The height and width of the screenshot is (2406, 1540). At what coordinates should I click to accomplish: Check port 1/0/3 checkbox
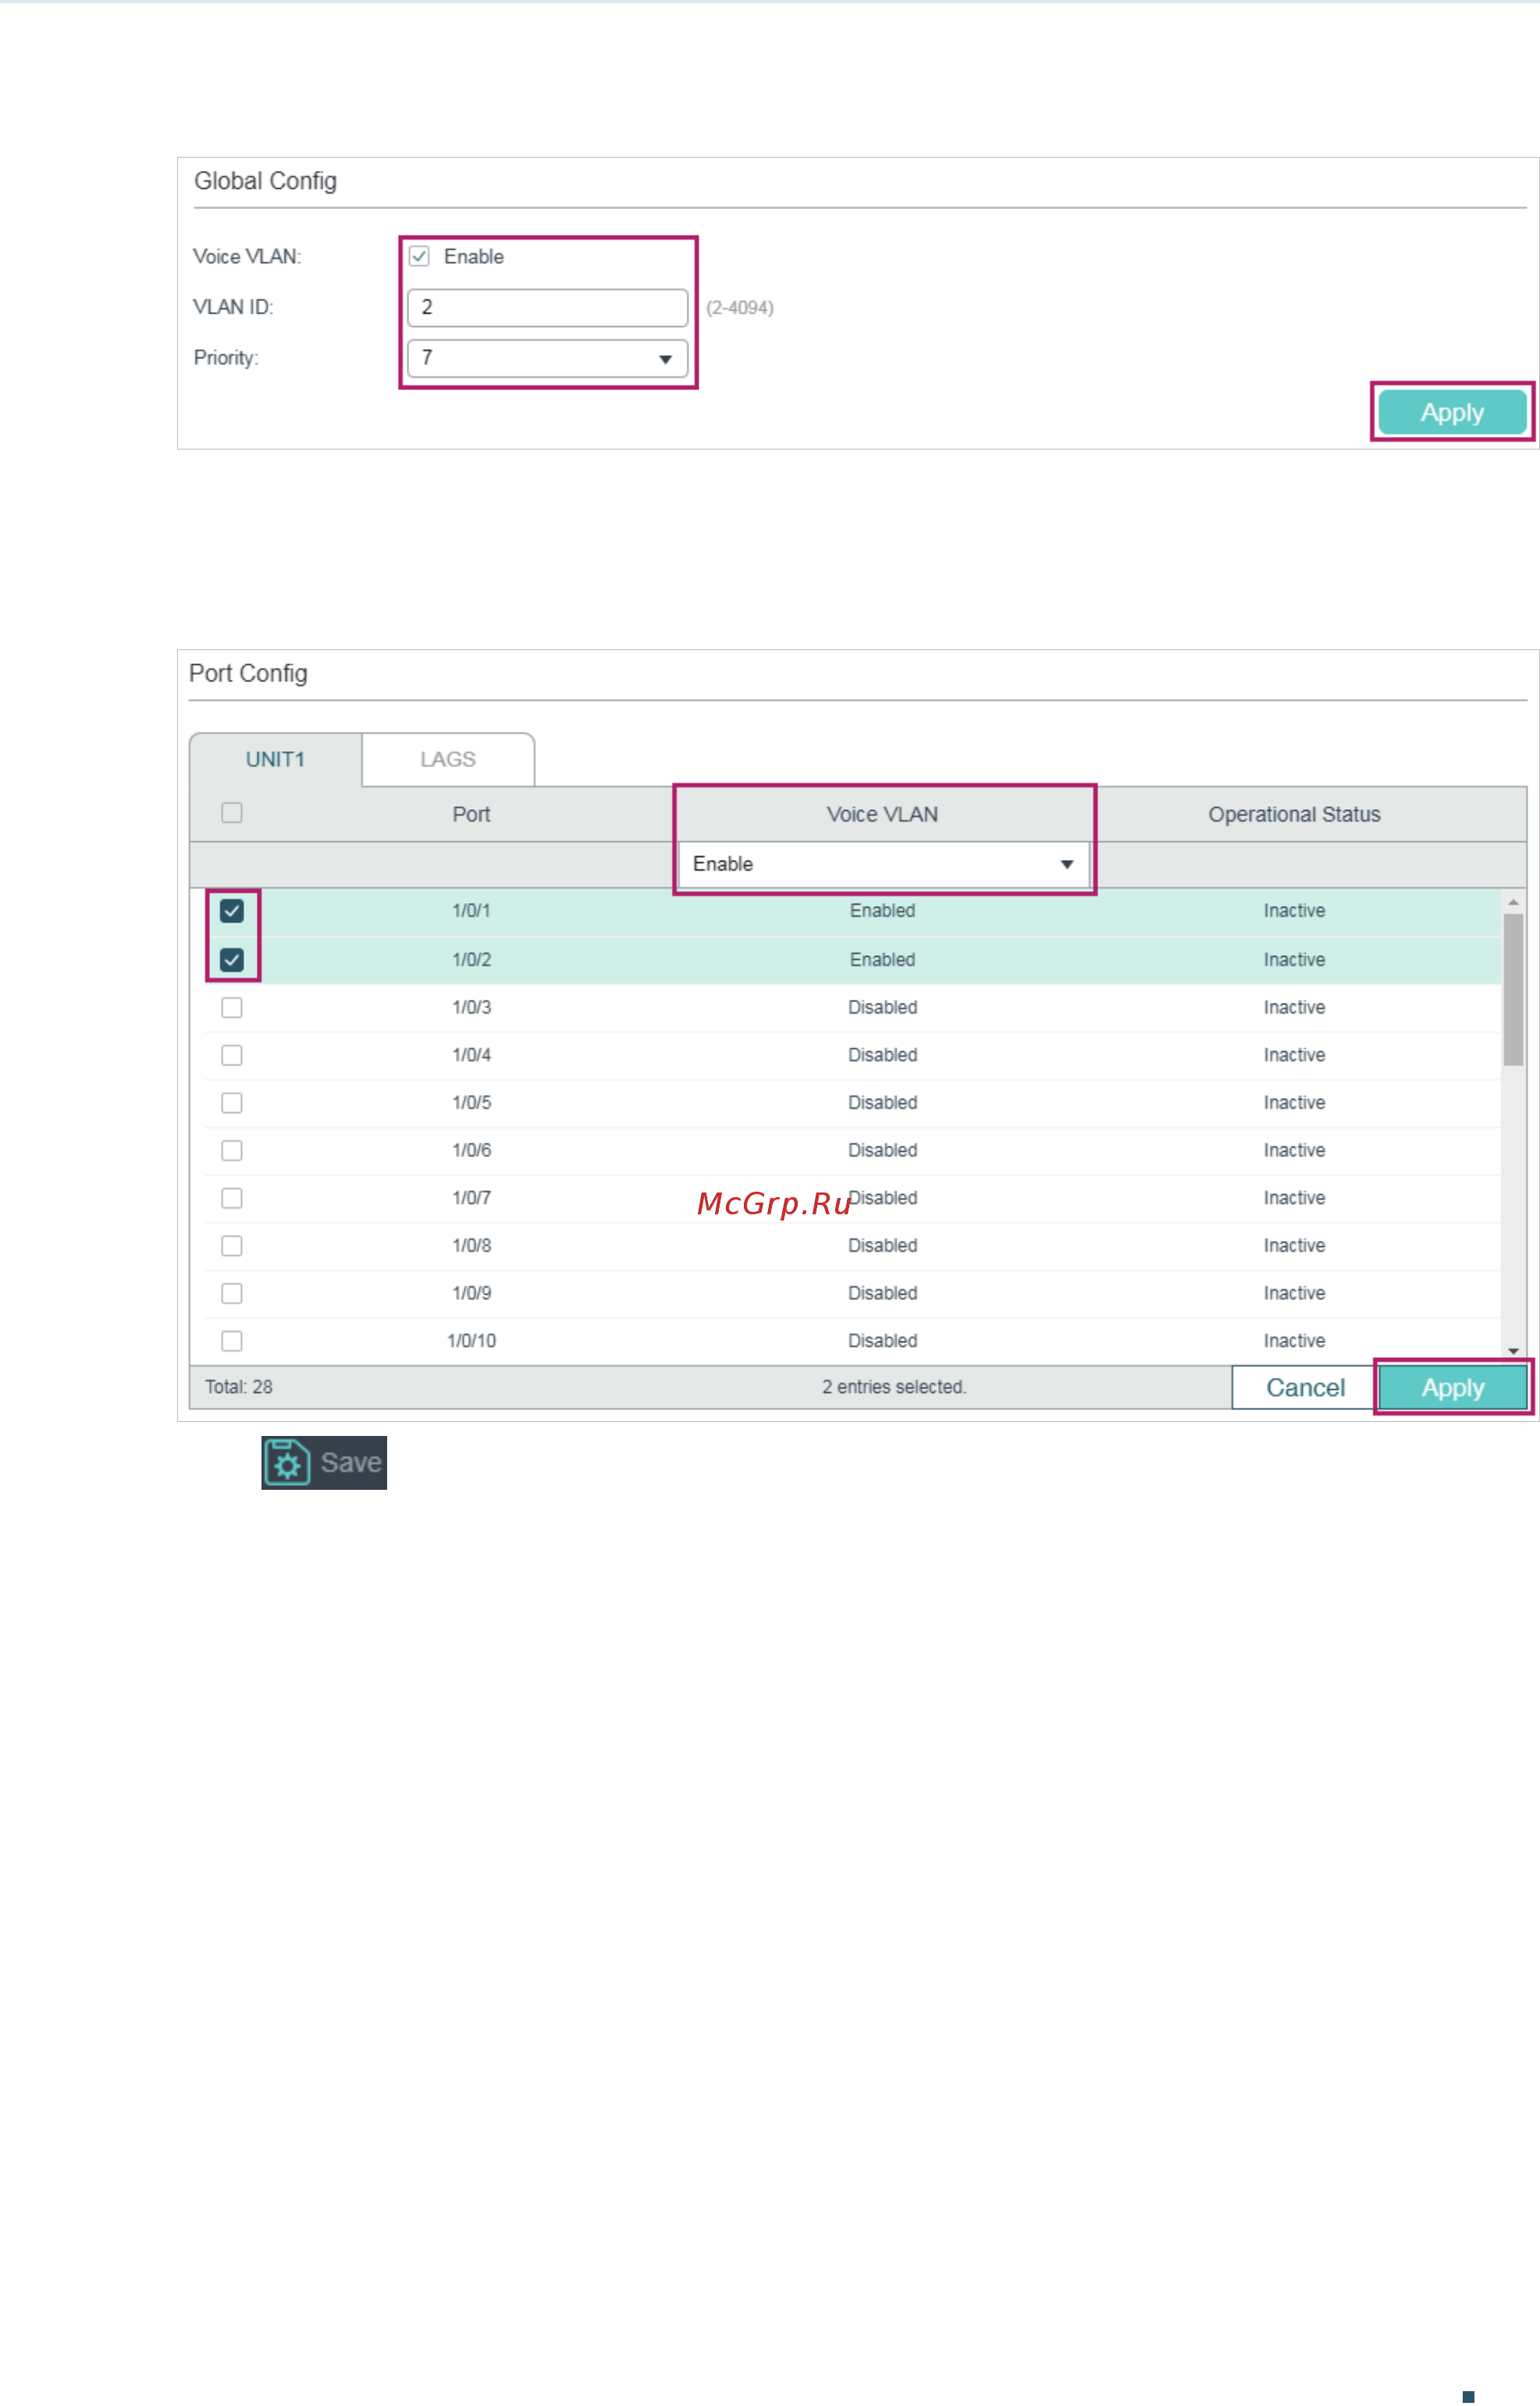[x=232, y=1008]
